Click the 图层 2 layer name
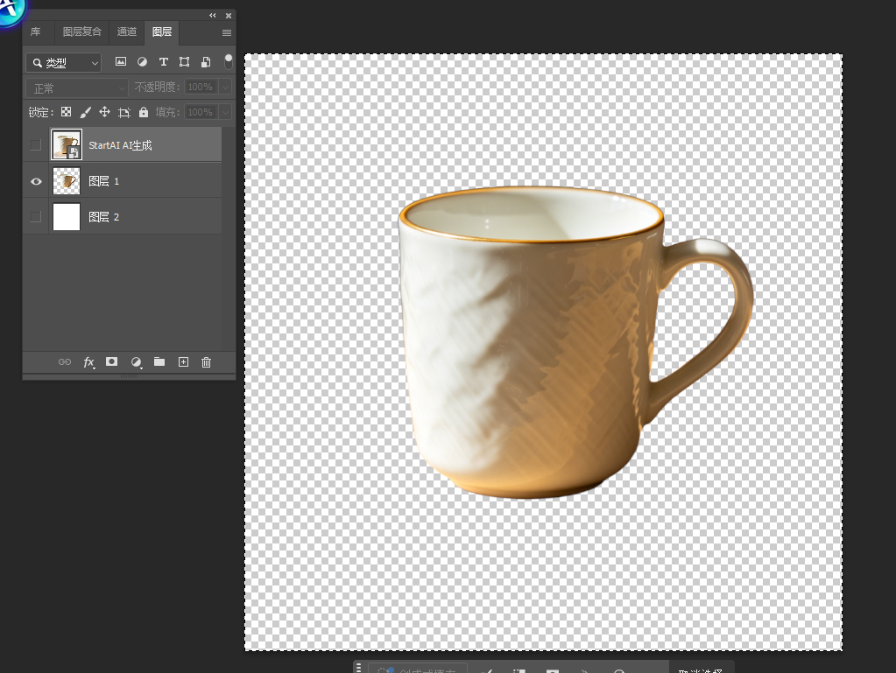The width and height of the screenshot is (896, 673). coord(103,217)
